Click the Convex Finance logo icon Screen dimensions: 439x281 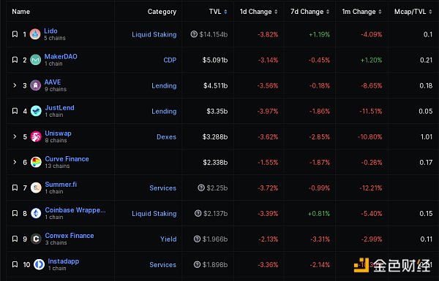tap(36, 239)
